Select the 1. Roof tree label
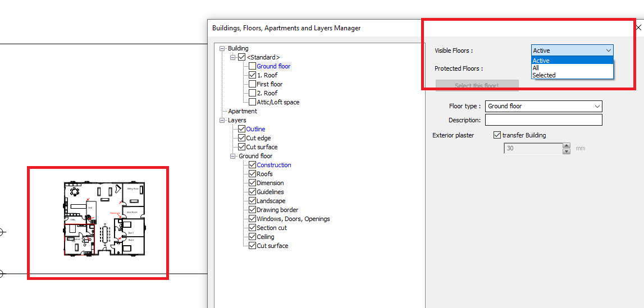 [267, 76]
